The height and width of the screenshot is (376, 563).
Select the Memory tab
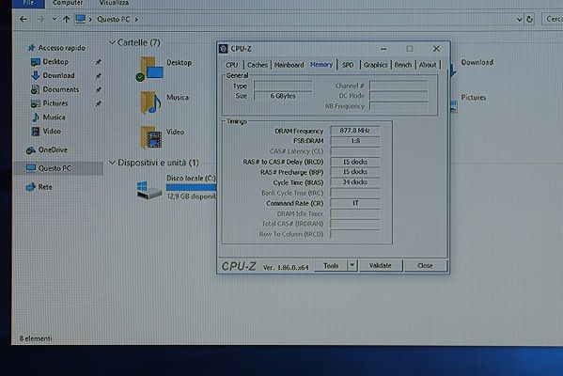pos(321,65)
